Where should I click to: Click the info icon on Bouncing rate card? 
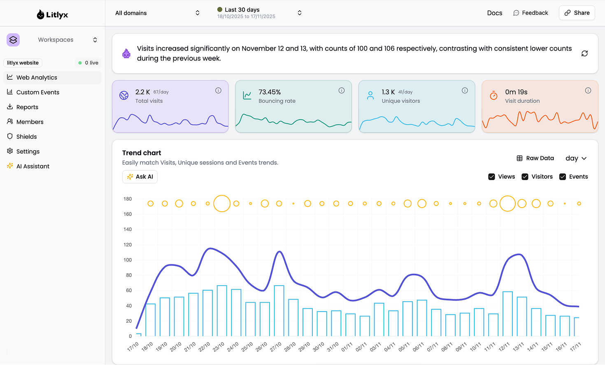coord(341,90)
